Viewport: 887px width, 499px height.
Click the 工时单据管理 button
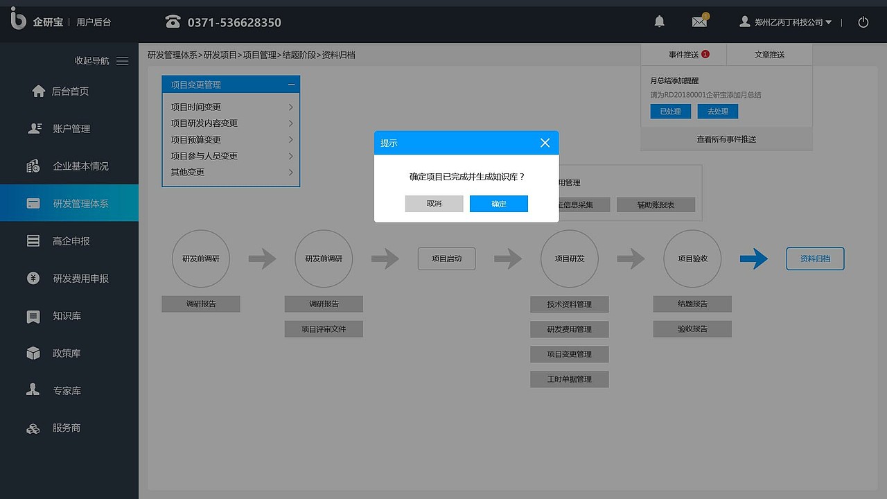pos(570,379)
